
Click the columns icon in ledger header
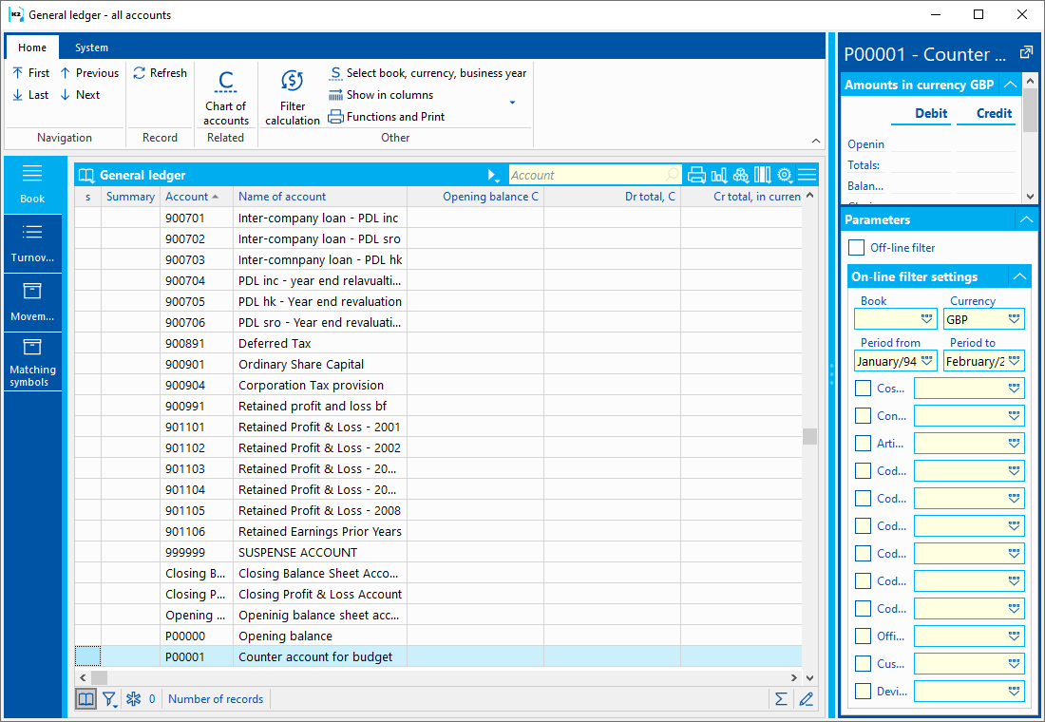point(763,175)
